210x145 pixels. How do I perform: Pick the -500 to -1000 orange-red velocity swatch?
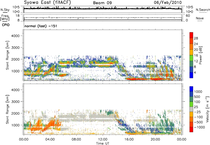[x=191, y=124]
